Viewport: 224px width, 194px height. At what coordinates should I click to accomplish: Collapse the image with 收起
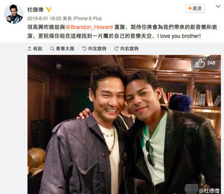click(35, 49)
